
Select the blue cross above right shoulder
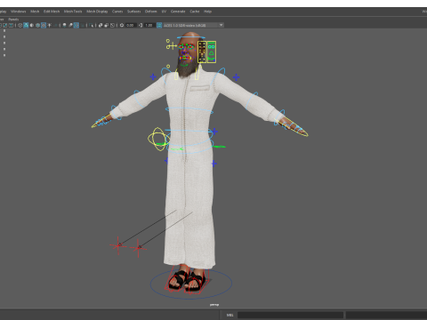coord(236,77)
